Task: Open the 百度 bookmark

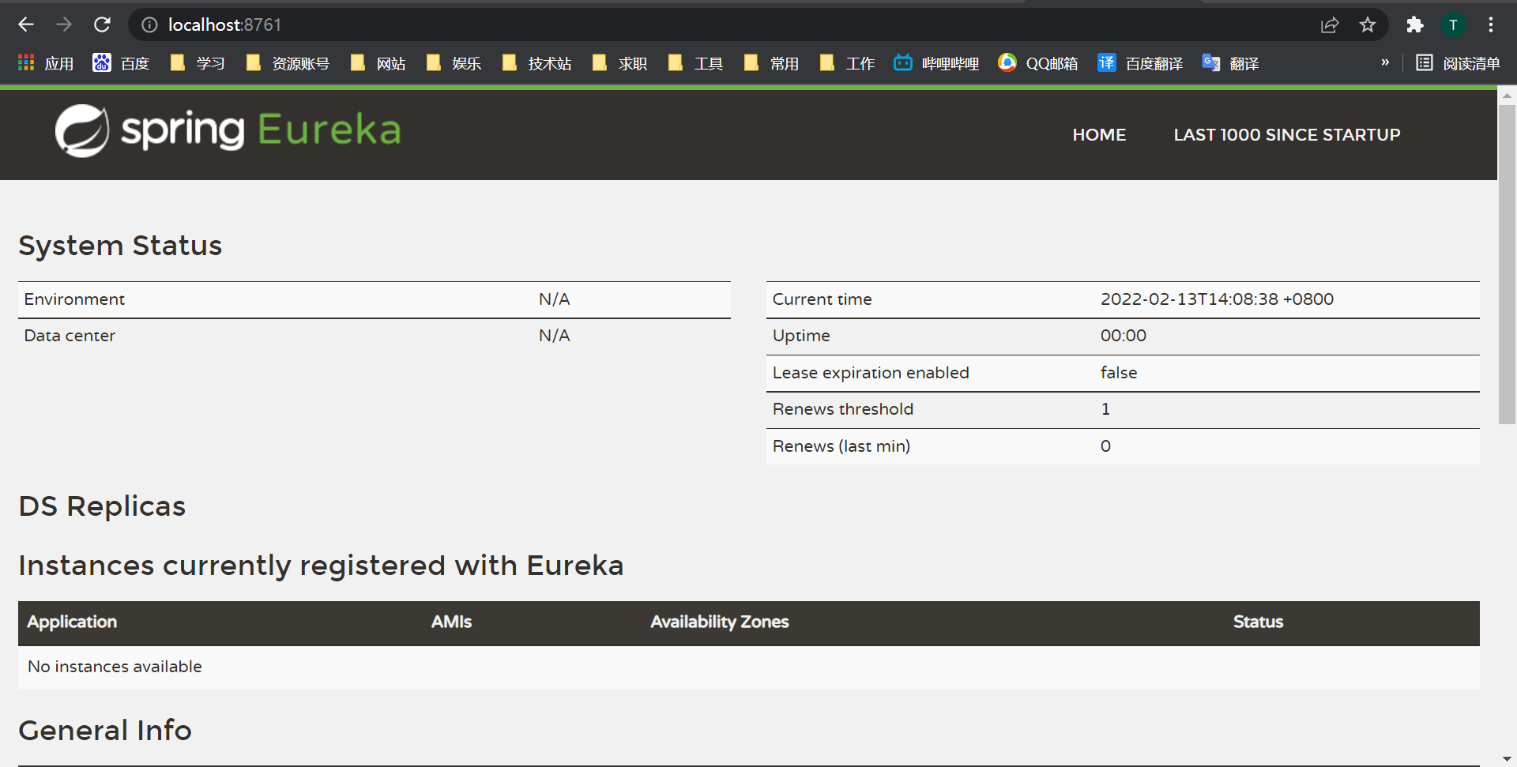Action: click(x=121, y=63)
